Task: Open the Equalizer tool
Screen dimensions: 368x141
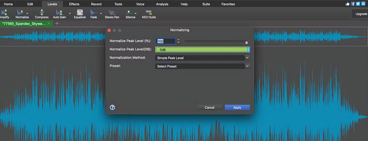Action: tap(80, 13)
